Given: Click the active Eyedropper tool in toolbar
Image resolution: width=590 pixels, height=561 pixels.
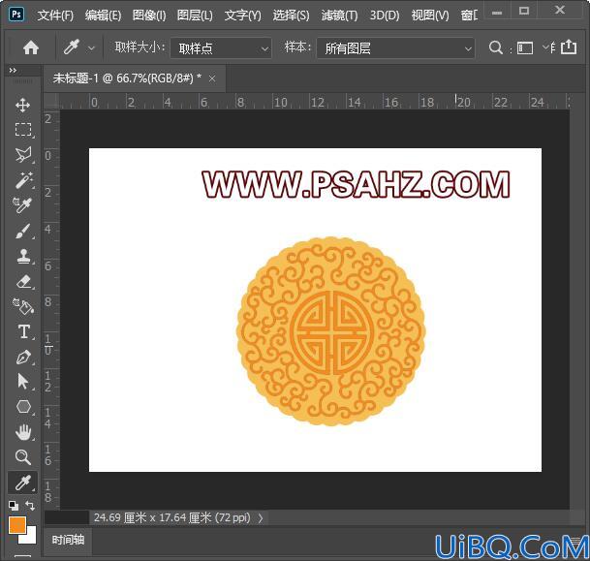Looking at the screenshot, I should click(23, 483).
